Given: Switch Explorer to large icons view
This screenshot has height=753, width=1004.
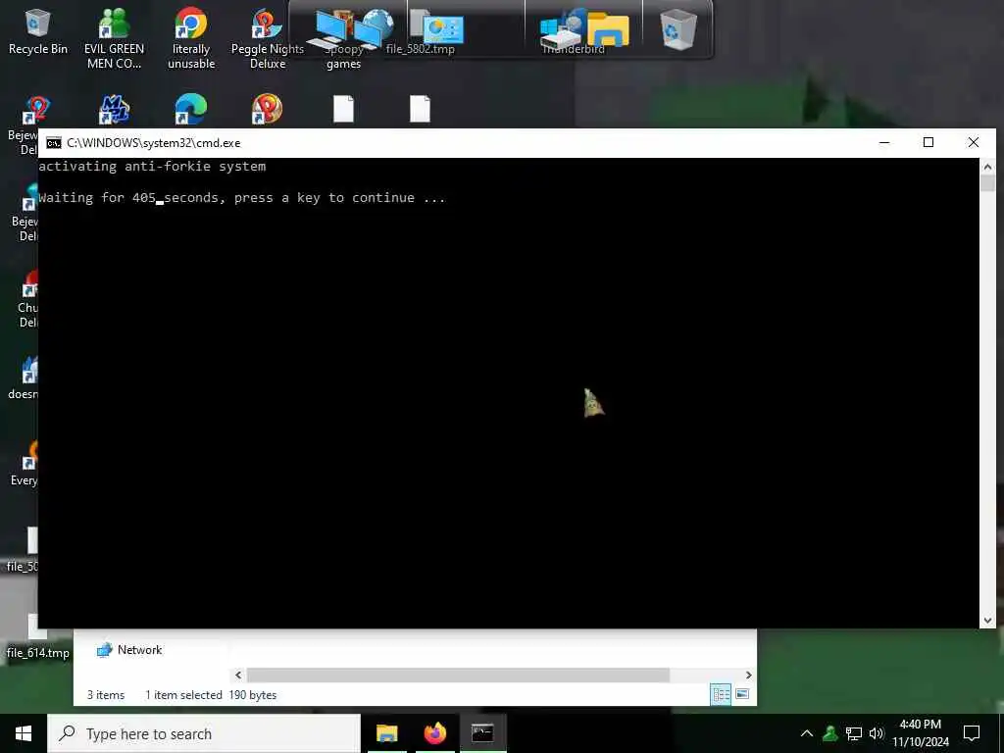Looking at the screenshot, I should coord(743,694).
